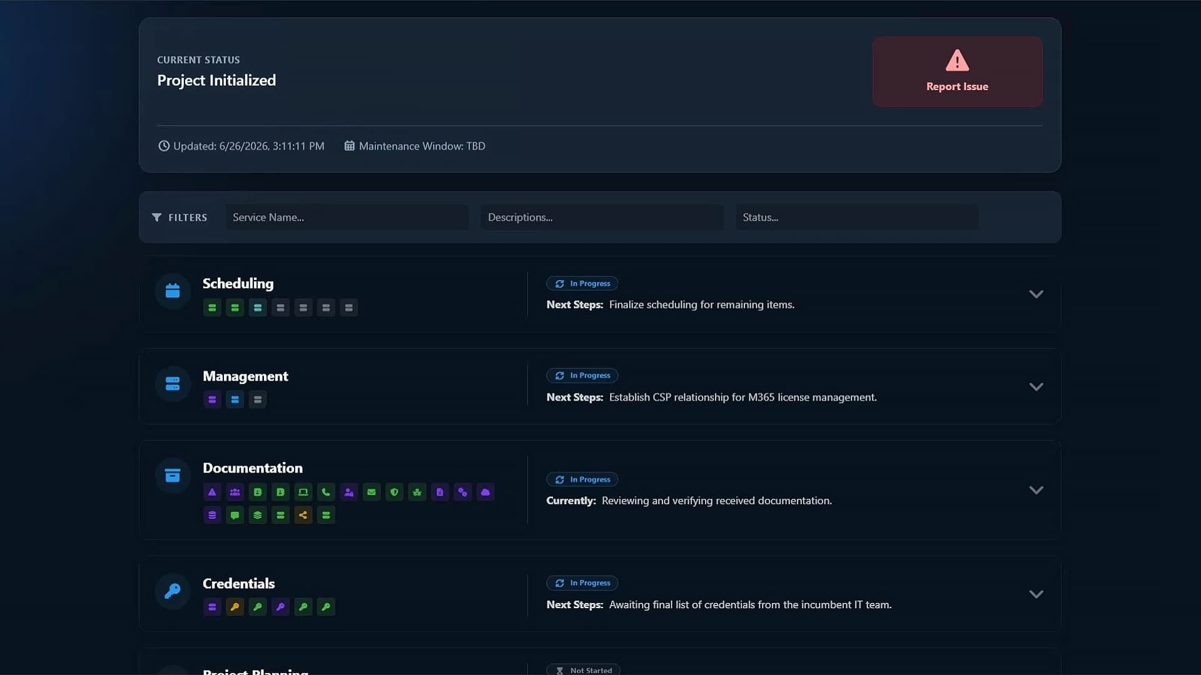Expand the Scheduling row chevron

tap(1036, 294)
